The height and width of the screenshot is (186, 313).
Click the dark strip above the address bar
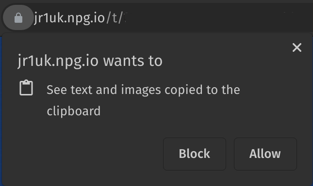pos(156,1)
